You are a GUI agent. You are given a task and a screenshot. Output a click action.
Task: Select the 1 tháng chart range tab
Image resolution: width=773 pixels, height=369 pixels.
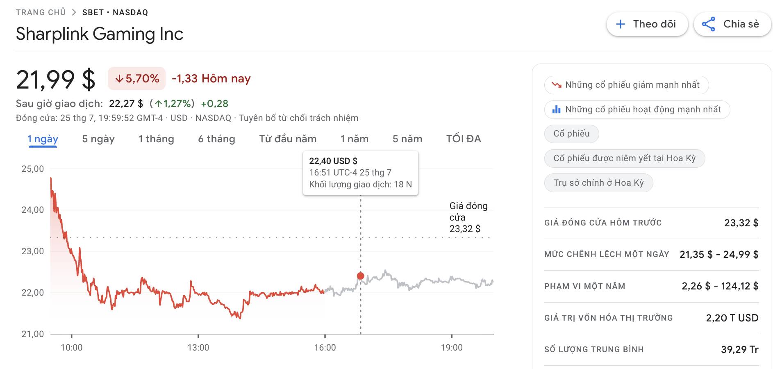(156, 139)
